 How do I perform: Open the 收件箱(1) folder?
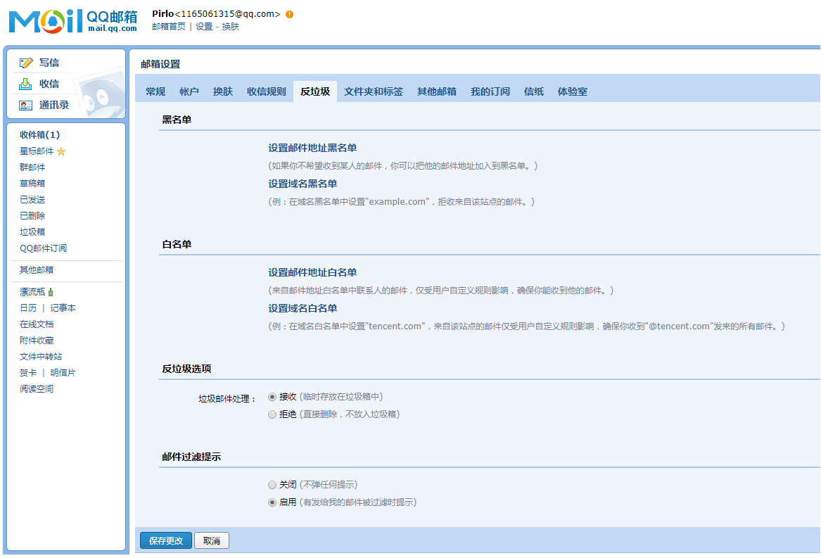[39, 135]
